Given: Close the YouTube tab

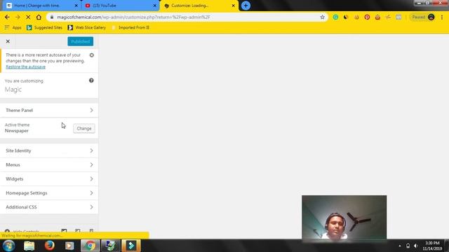Looking at the screenshot, I should tap(155, 6).
